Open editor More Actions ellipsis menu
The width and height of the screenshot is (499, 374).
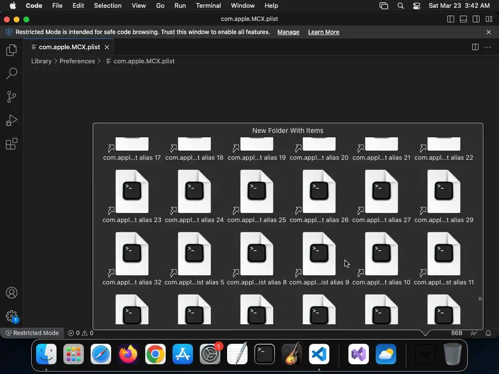click(x=488, y=47)
